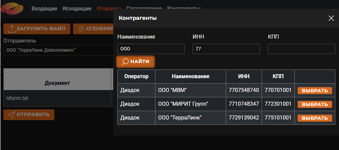Pick ООО "ТерраЛинк" using Выбрать button
This screenshot has width=339, height=150.
pyautogui.click(x=315, y=118)
